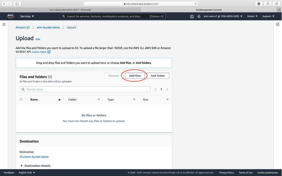The height and width of the screenshot is (176, 282).
Task: Open the info panel icon at right
Action: [x=278, y=24]
